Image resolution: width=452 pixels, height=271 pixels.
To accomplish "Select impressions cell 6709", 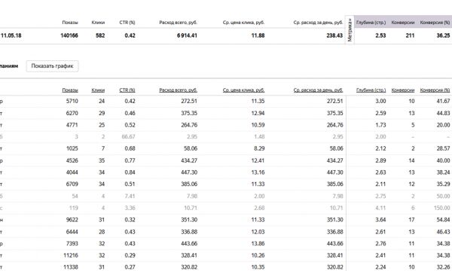I will click(72, 184).
